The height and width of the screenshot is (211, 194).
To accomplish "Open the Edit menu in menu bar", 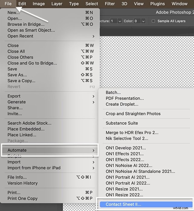I will (22, 4).
